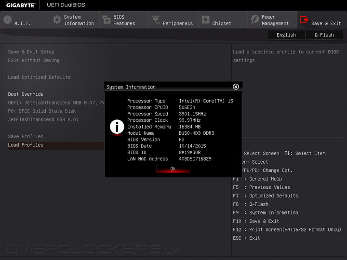Select JetFlashTranscend 8GB 8.07 boot entry
The width and height of the screenshot is (347, 260).
click(43, 119)
